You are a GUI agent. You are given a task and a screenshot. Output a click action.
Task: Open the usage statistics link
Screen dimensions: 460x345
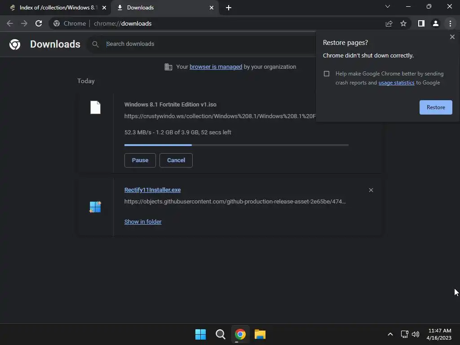[x=396, y=83]
